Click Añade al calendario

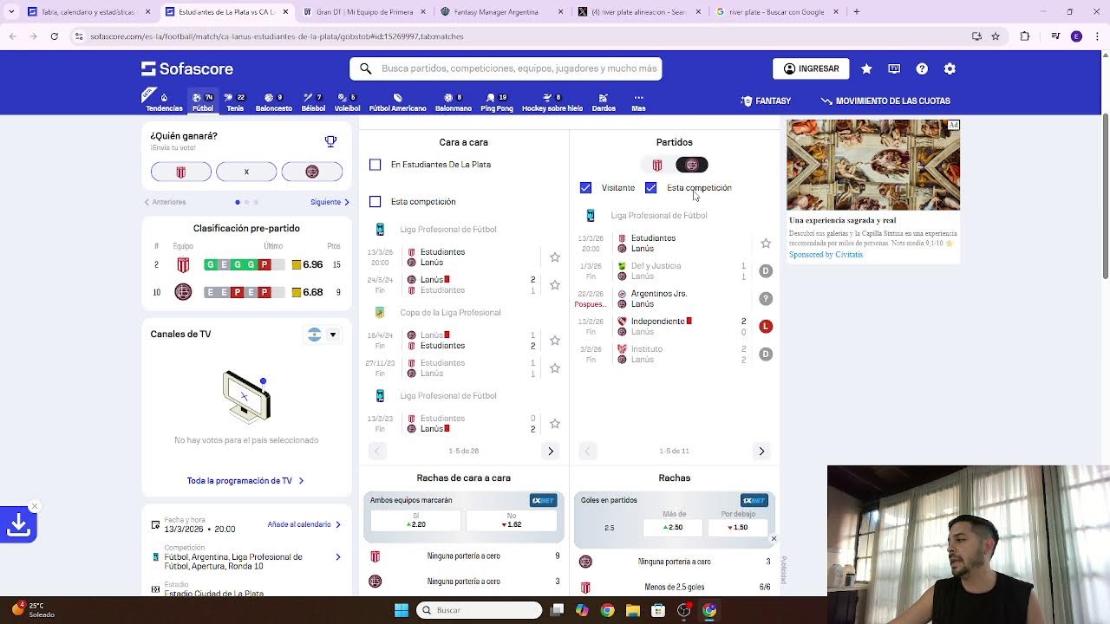(304, 524)
